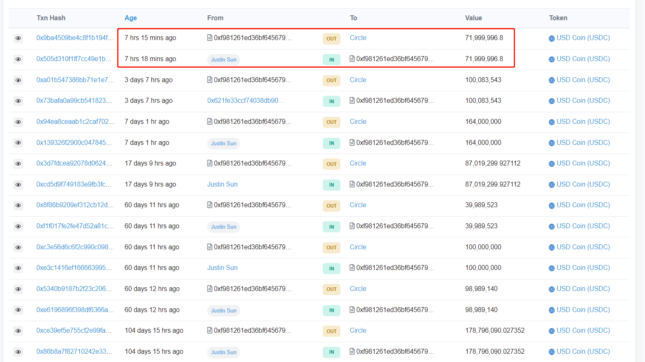Open sender address 0x621fe33ccf74038db90

click(246, 100)
